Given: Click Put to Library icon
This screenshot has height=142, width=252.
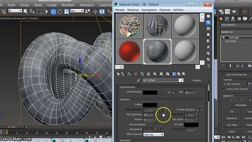Looking at the screenshot, I should click(155, 74).
